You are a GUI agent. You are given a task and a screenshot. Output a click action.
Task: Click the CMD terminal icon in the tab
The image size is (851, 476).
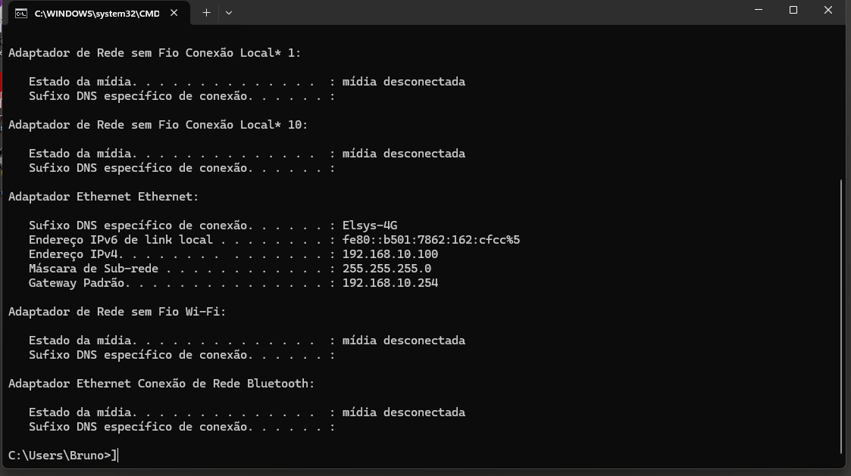coord(21,13)
